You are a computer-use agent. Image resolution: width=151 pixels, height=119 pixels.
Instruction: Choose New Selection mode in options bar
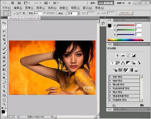(14, 13)
